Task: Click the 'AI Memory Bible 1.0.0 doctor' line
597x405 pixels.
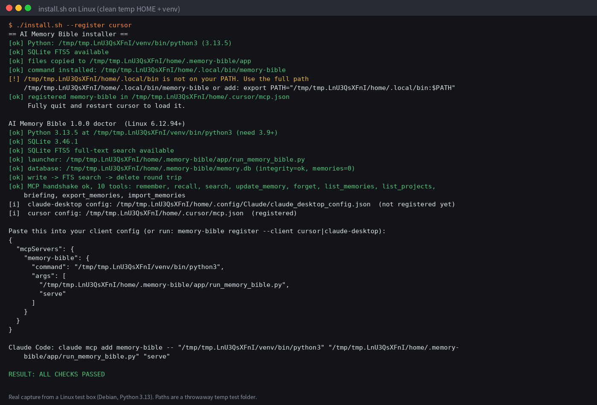Action: coord(97,124)
